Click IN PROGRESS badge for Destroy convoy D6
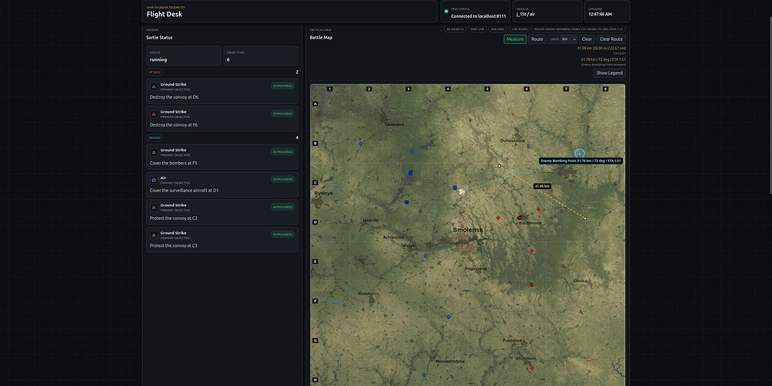This screenshot has width=772, height=386. [x=283, y=86]
